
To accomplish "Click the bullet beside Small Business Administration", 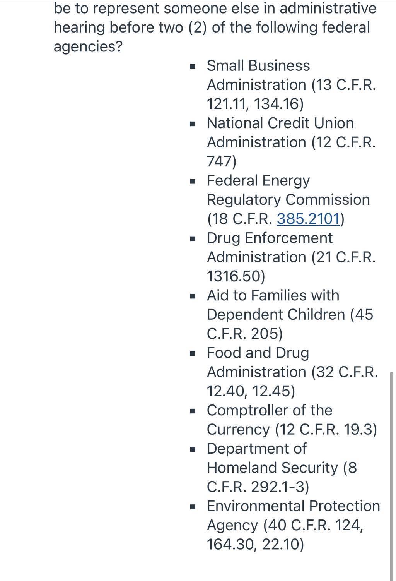I will pos(193,67).
